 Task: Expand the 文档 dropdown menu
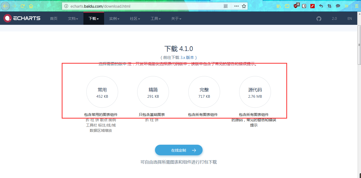[73, 18]
